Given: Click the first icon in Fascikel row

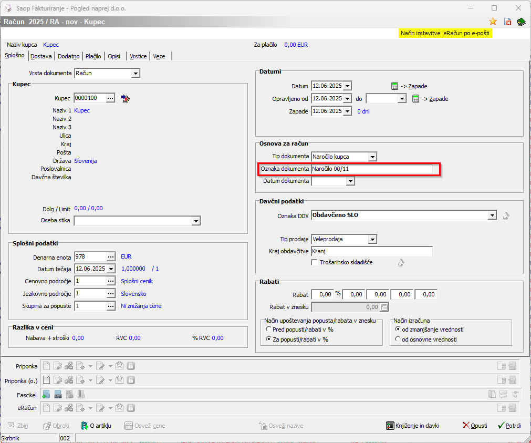Looking at the screenshot, I should (46, 394).
